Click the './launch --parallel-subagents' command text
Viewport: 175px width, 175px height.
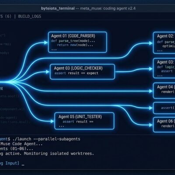tap(46, 139)
